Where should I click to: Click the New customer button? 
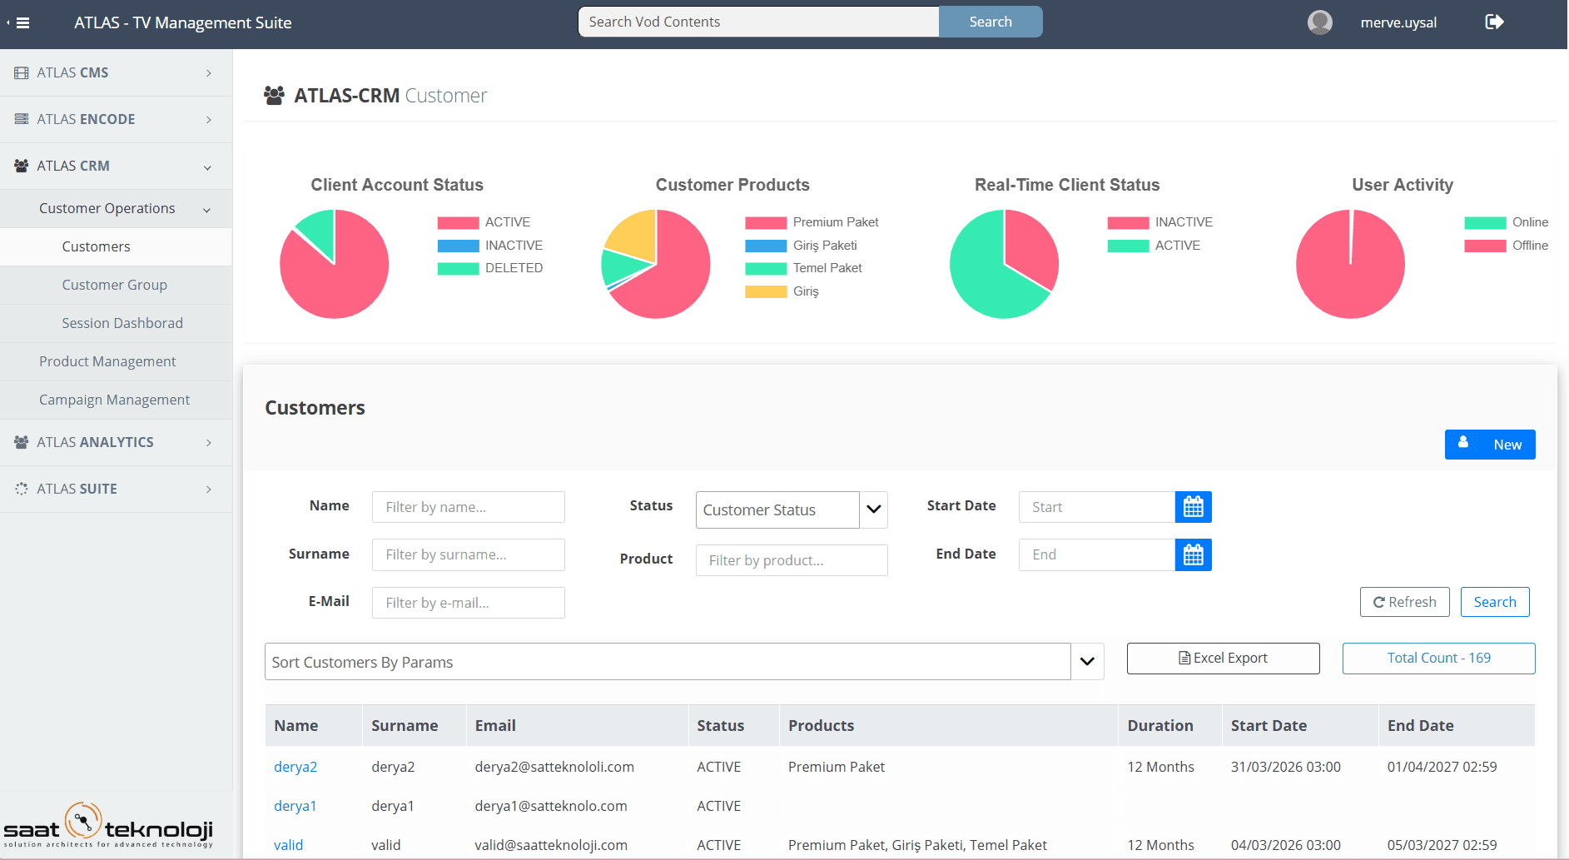coord(1490,444)
